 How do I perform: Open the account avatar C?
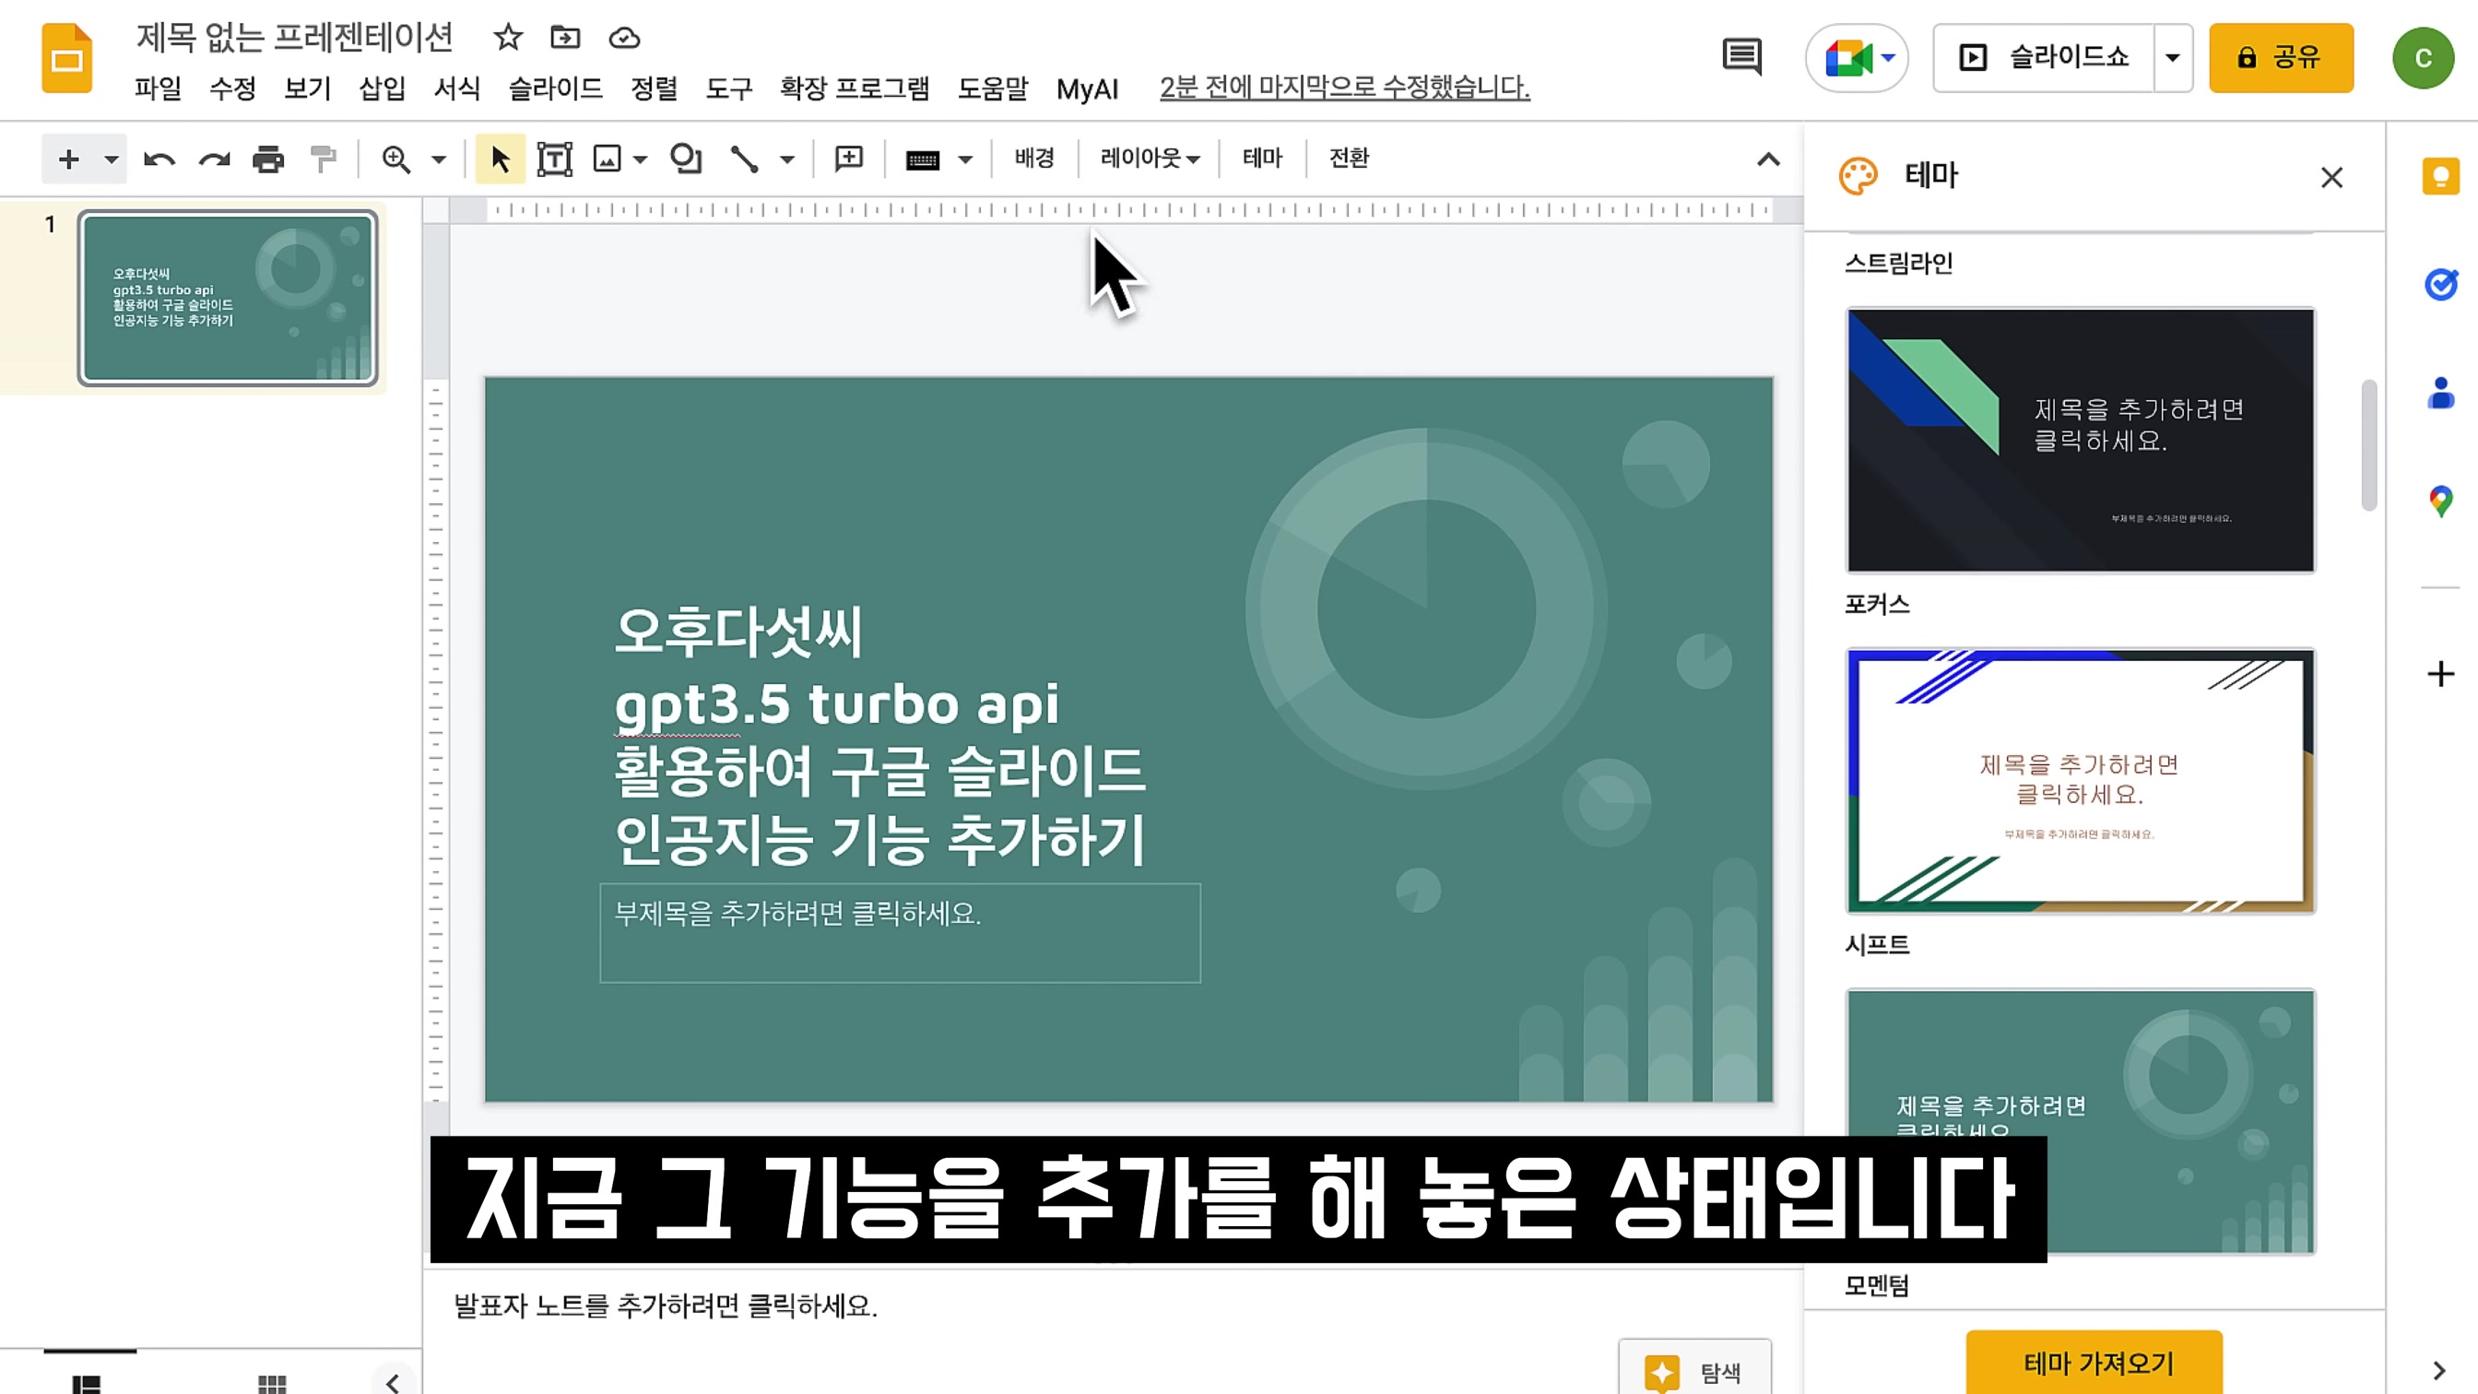pyautogui.click(x=2422, y=59)
